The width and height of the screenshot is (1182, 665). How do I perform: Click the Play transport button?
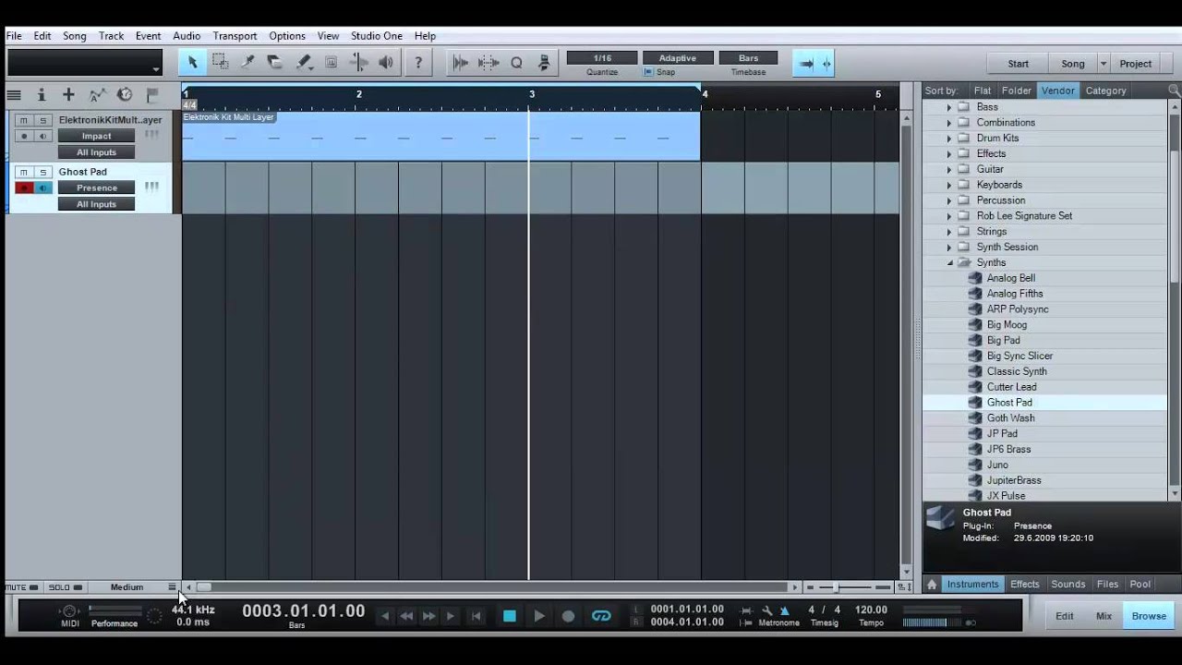pos(539,616)
